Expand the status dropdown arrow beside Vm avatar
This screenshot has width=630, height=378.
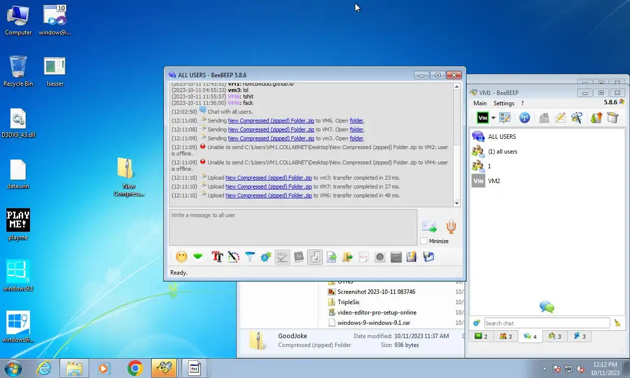coord(493,118)
